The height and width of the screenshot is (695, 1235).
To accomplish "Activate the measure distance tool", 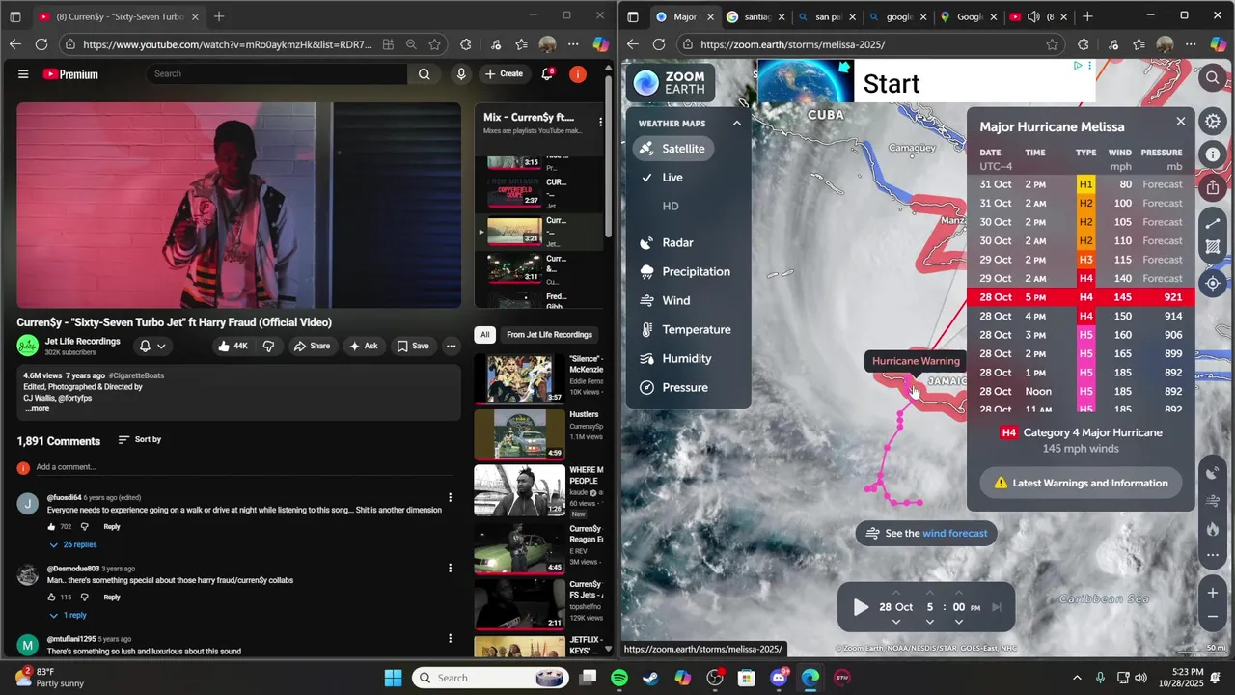I will coord(1213,224).
